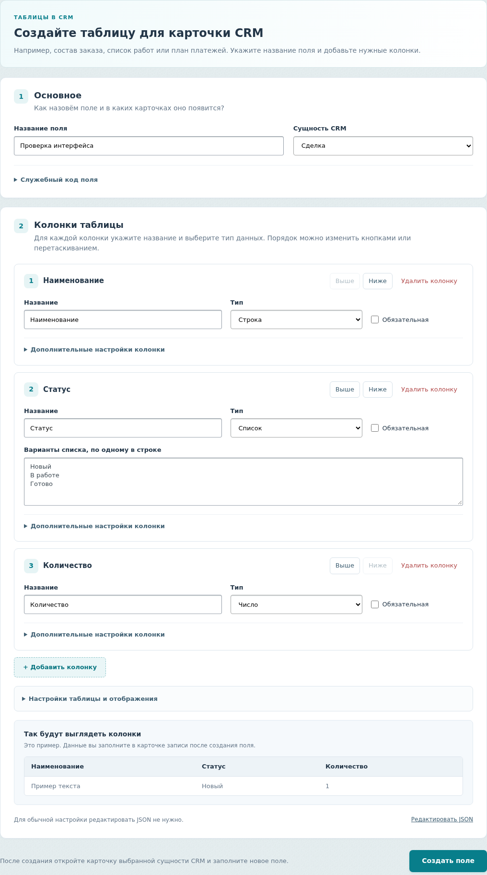Expand extra settings of the Статус column

[94, 526]
